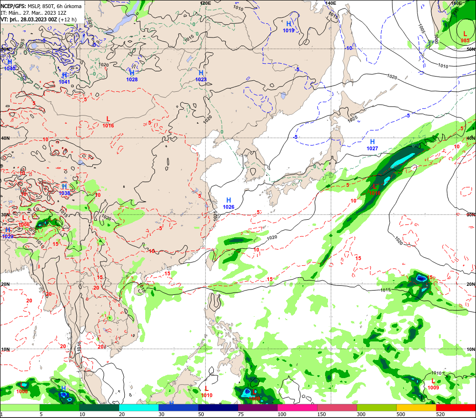
Task: Click the 160E longitude label
Action: coord(456,3)
